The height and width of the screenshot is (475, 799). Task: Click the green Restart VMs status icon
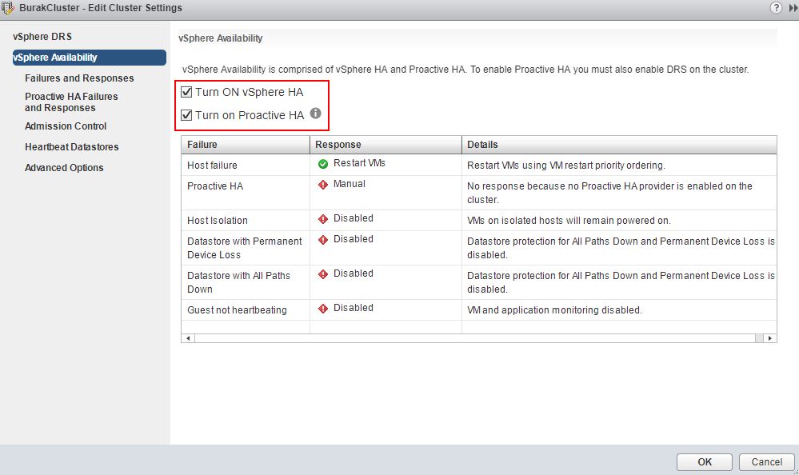coord(322,164)
